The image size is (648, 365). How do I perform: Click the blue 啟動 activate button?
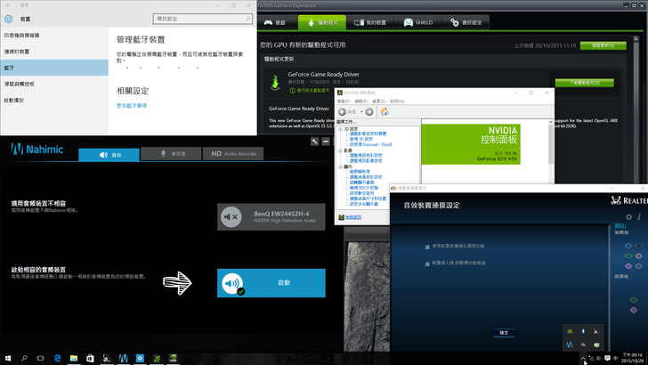tap(271, 283)
